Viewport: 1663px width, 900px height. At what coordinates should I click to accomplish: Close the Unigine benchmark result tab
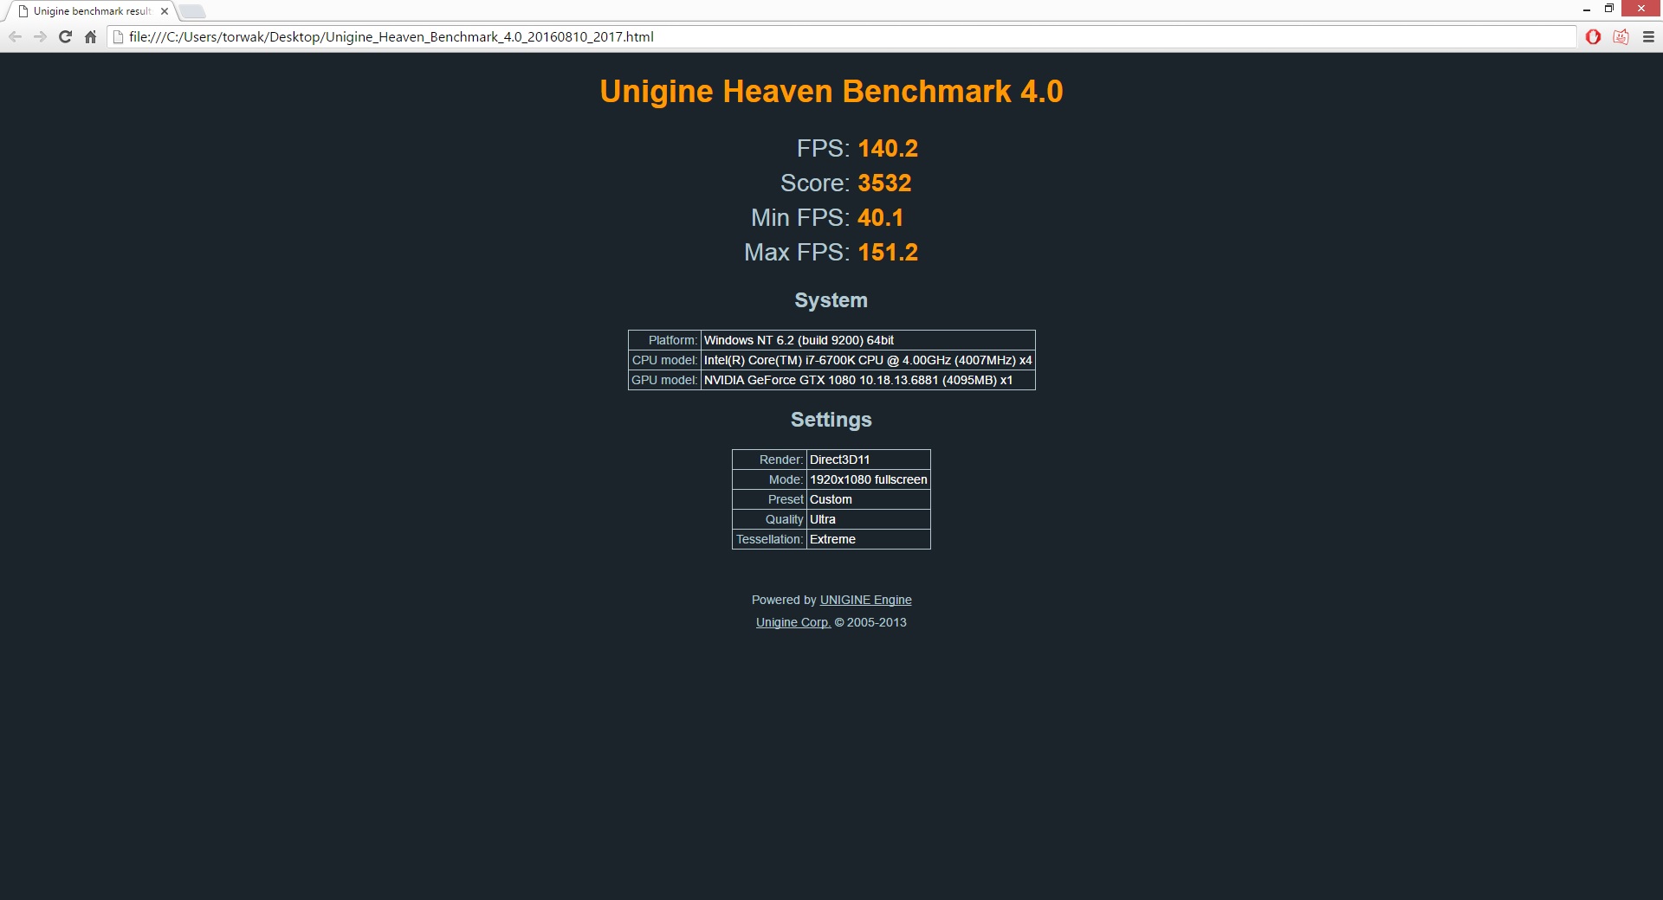point(164,11)
